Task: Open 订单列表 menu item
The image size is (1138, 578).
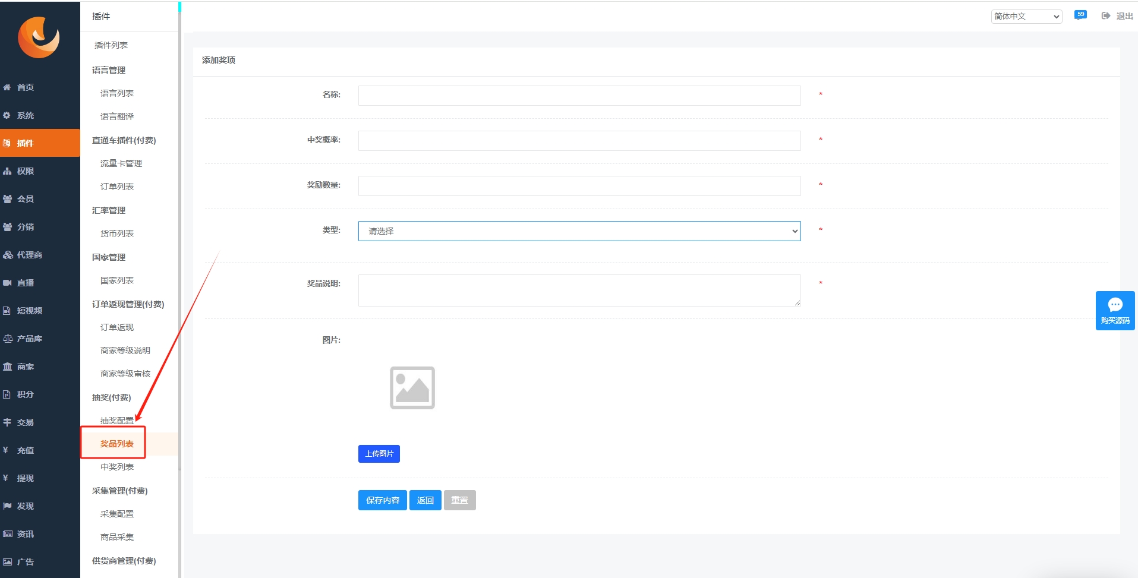Action: tap(117, 187)
